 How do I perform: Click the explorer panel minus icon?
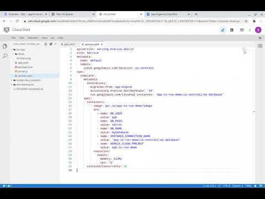click(56, 44)
